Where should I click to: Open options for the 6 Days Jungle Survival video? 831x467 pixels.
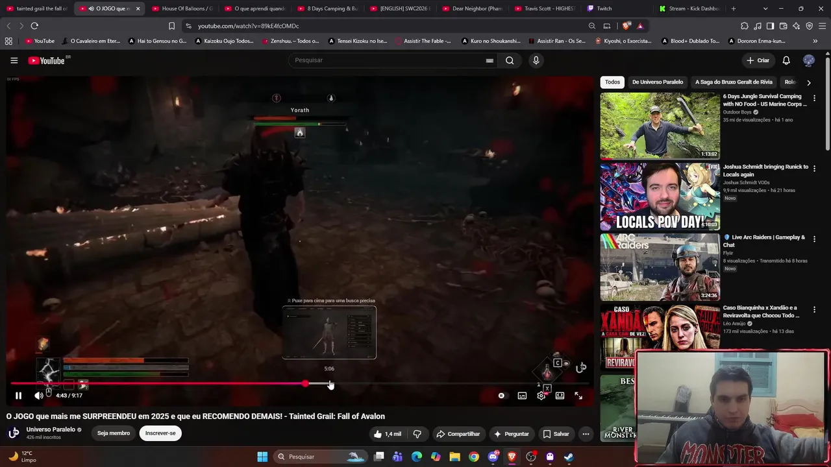coord(814,98)
